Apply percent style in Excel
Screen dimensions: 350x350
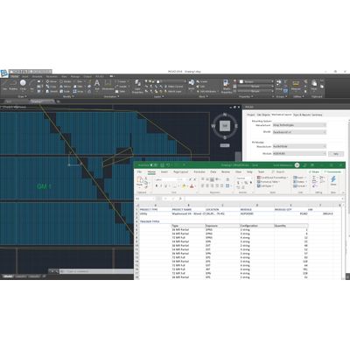(x=246, y=183)
